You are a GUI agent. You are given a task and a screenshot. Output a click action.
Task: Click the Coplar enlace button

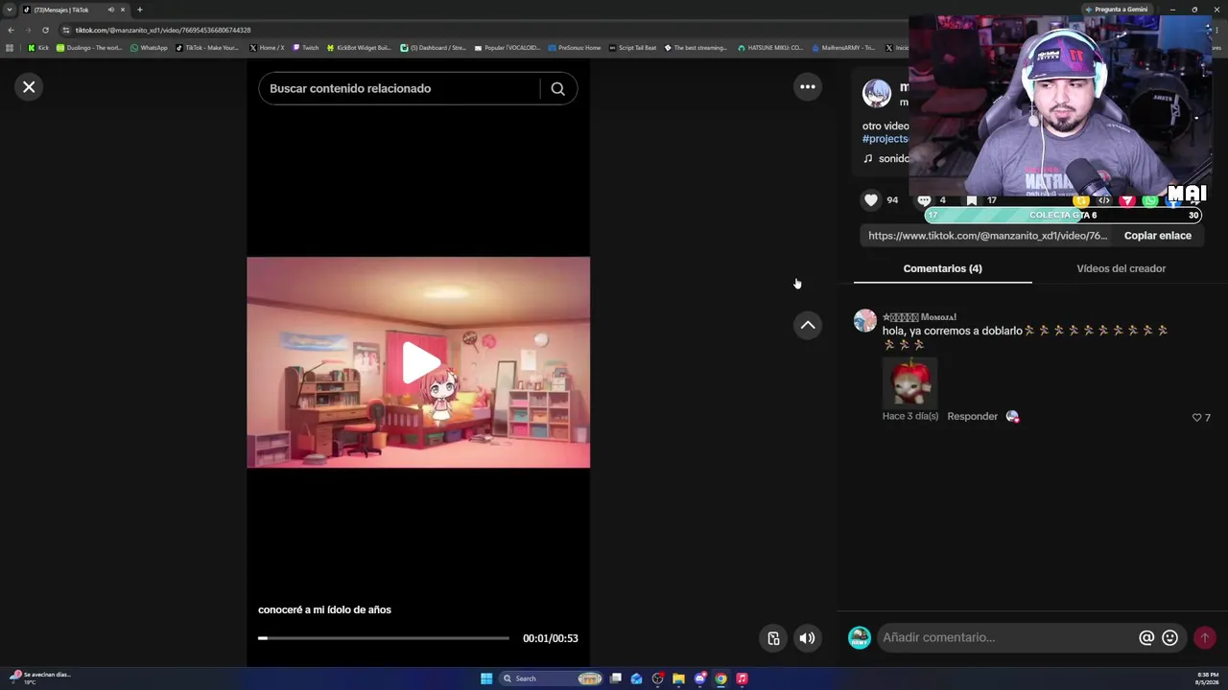[1158, 236]
